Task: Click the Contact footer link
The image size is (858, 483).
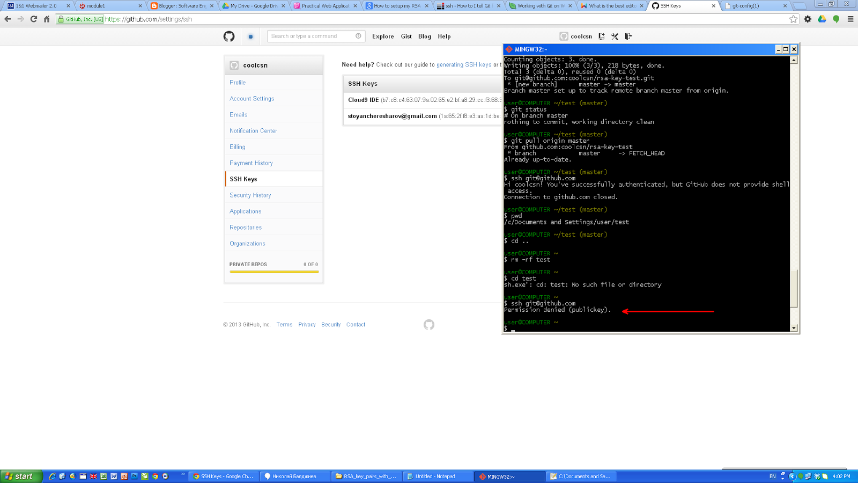Action: click(356, 325)
